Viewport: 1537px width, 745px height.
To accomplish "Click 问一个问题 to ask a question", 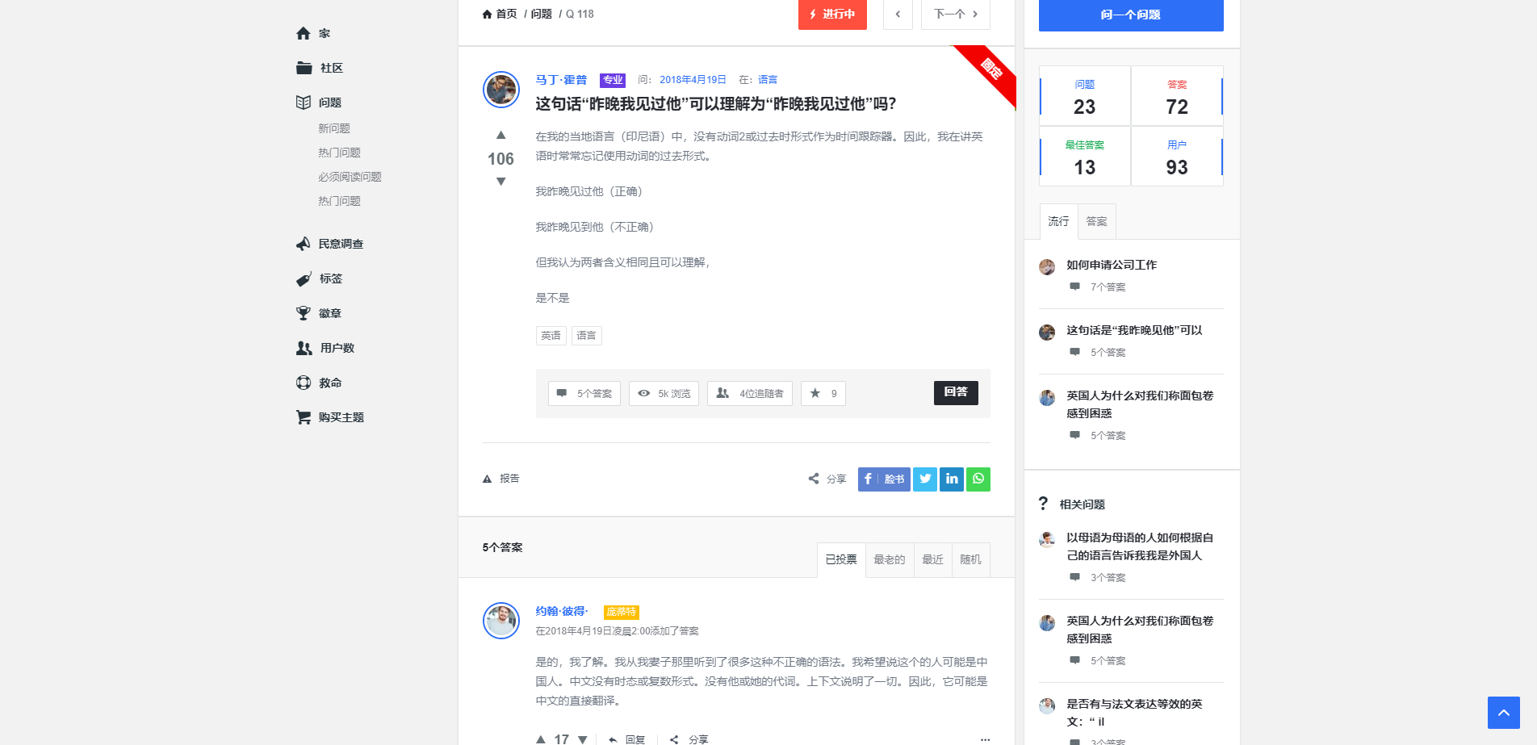I will coord(1130,15).
